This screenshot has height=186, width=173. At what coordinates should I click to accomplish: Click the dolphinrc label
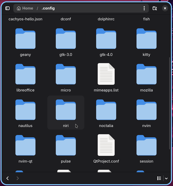click(106, 19)
